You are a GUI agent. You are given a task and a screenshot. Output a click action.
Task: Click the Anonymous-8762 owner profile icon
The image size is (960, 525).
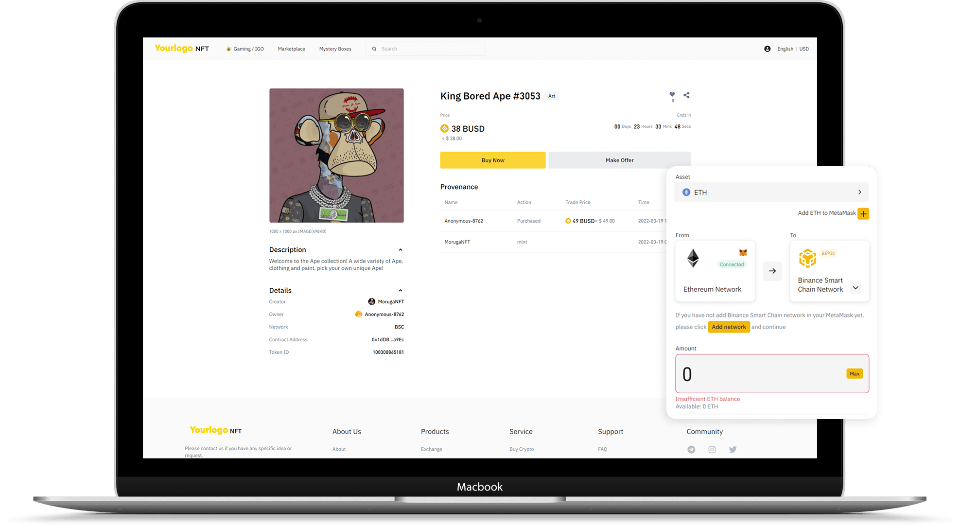359,314
